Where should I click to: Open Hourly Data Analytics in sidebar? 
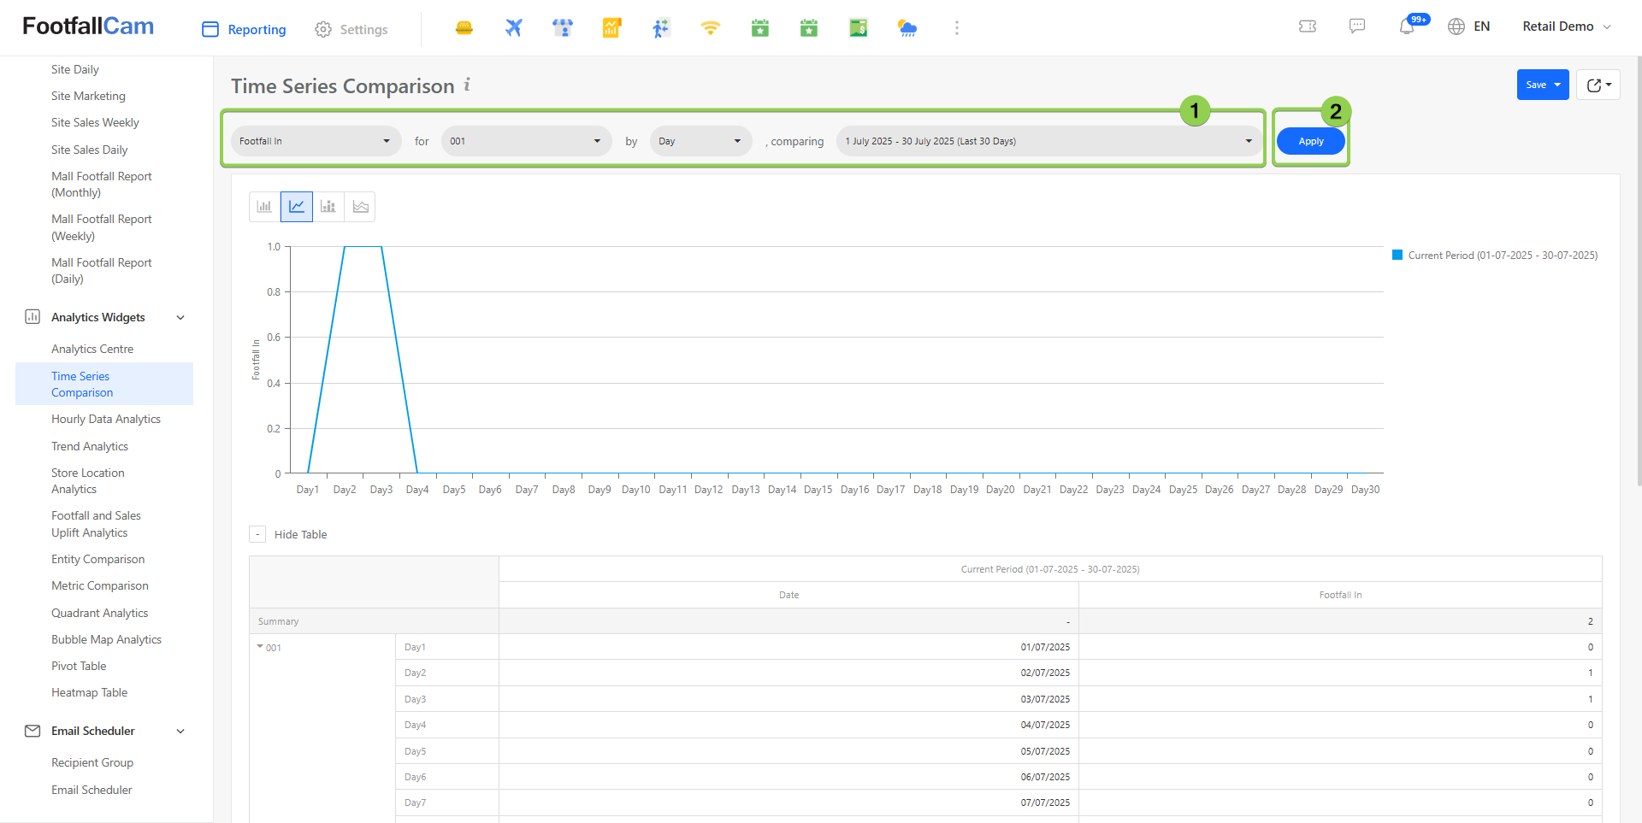pyautogui.click(x=106, y=419)
